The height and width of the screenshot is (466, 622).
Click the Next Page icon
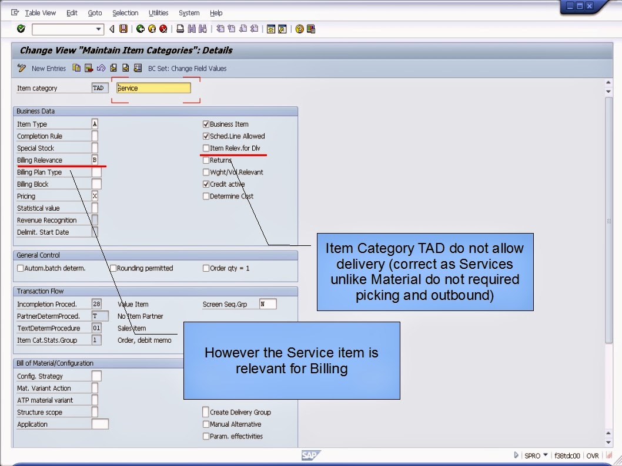coord(243,29)
